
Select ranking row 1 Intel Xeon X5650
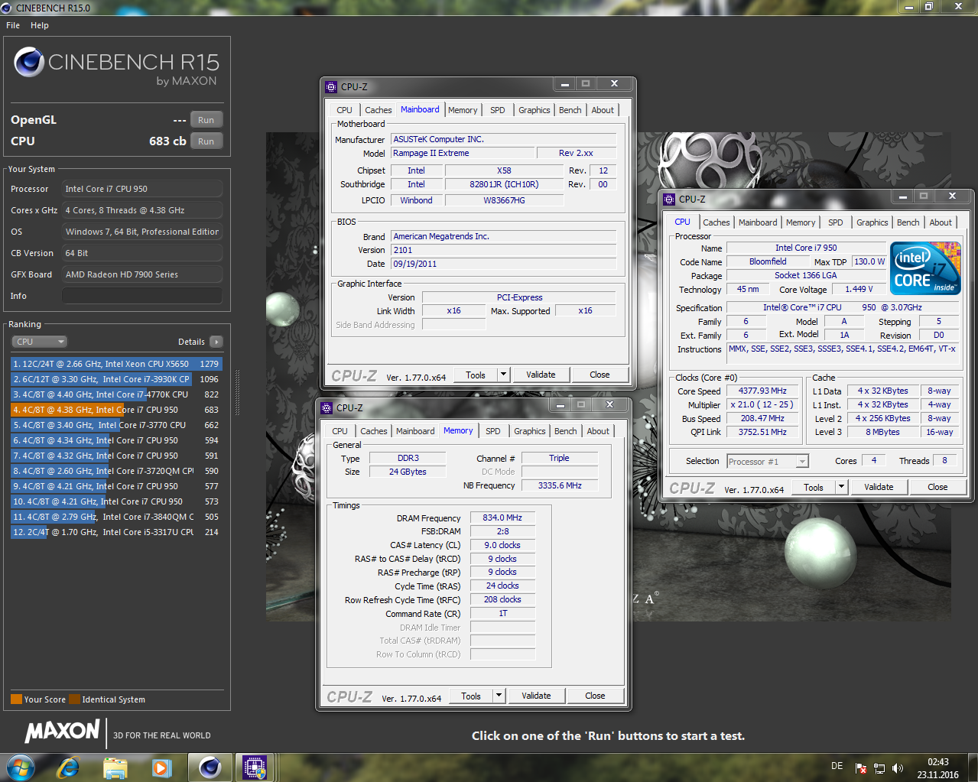click(116, 364)
